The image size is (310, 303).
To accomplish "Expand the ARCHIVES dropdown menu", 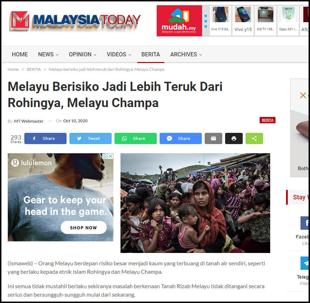I will (186, 54).
